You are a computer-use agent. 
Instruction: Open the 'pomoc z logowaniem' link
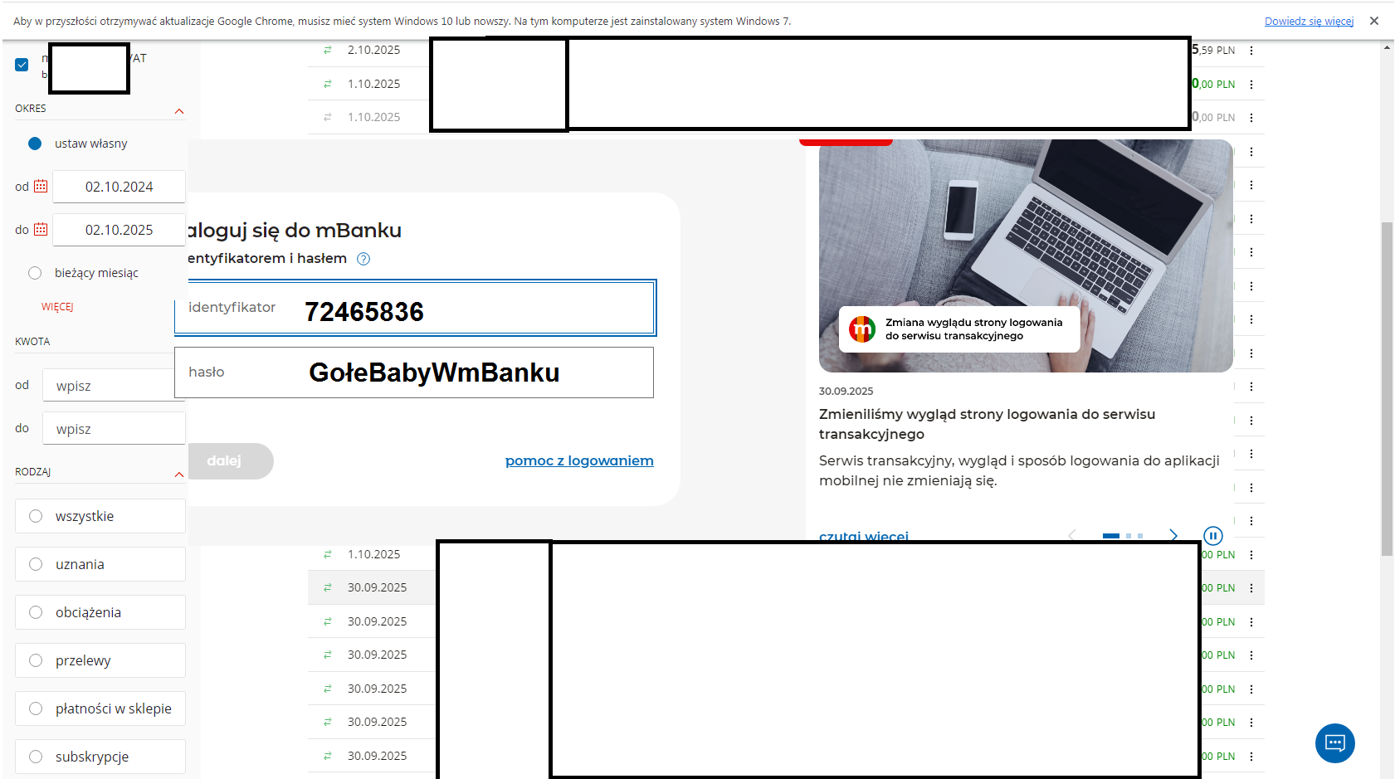(579, 460)
